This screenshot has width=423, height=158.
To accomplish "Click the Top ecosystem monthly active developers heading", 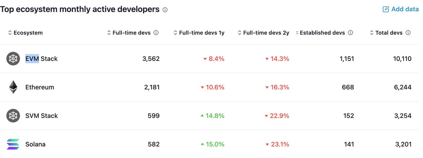I will pyautogui.click(x=80, y=10).
